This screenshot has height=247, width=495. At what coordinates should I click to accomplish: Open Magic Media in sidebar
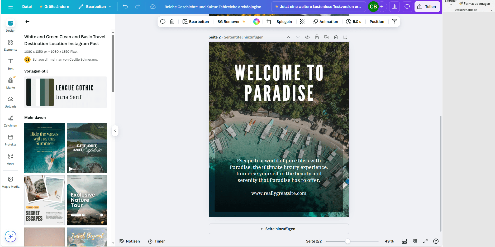[11, 182]
